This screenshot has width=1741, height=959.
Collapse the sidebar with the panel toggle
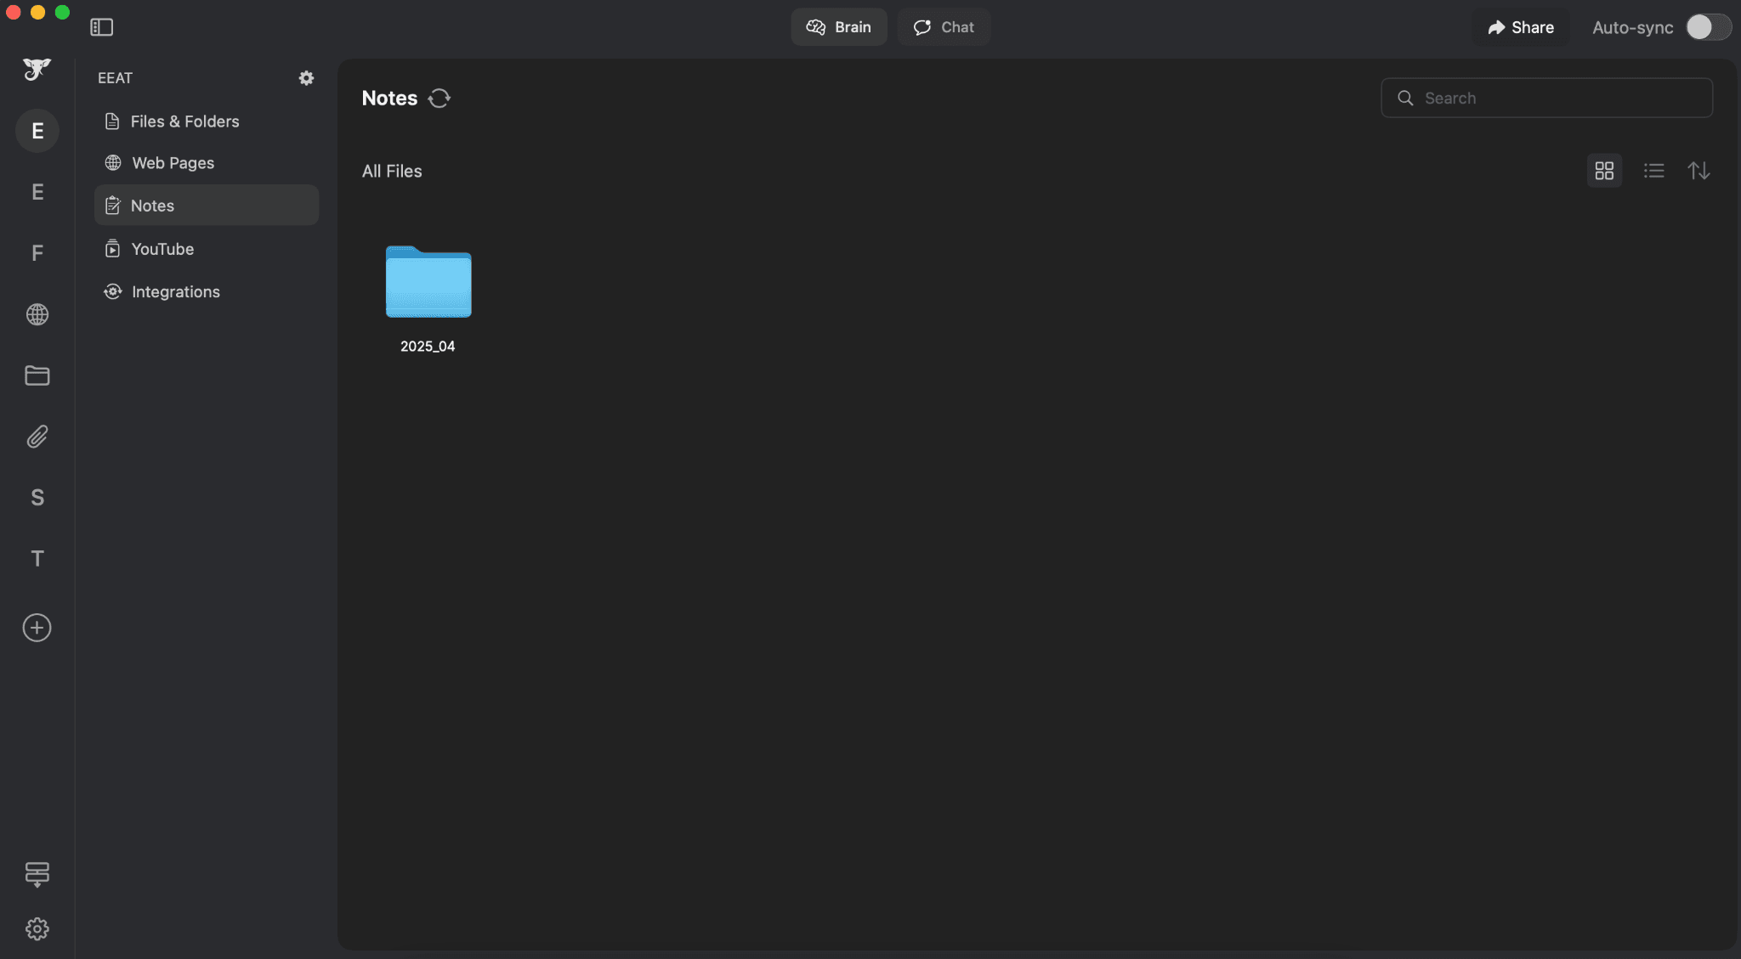tap(101, 26)
